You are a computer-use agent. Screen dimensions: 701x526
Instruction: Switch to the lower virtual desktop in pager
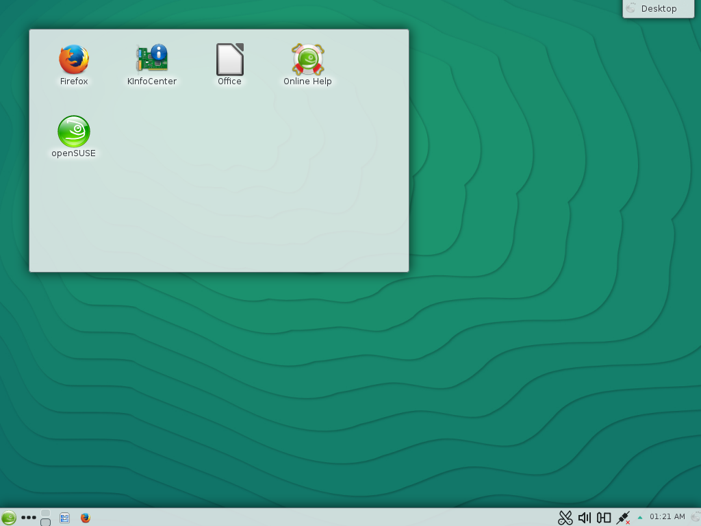pos(46,523)
